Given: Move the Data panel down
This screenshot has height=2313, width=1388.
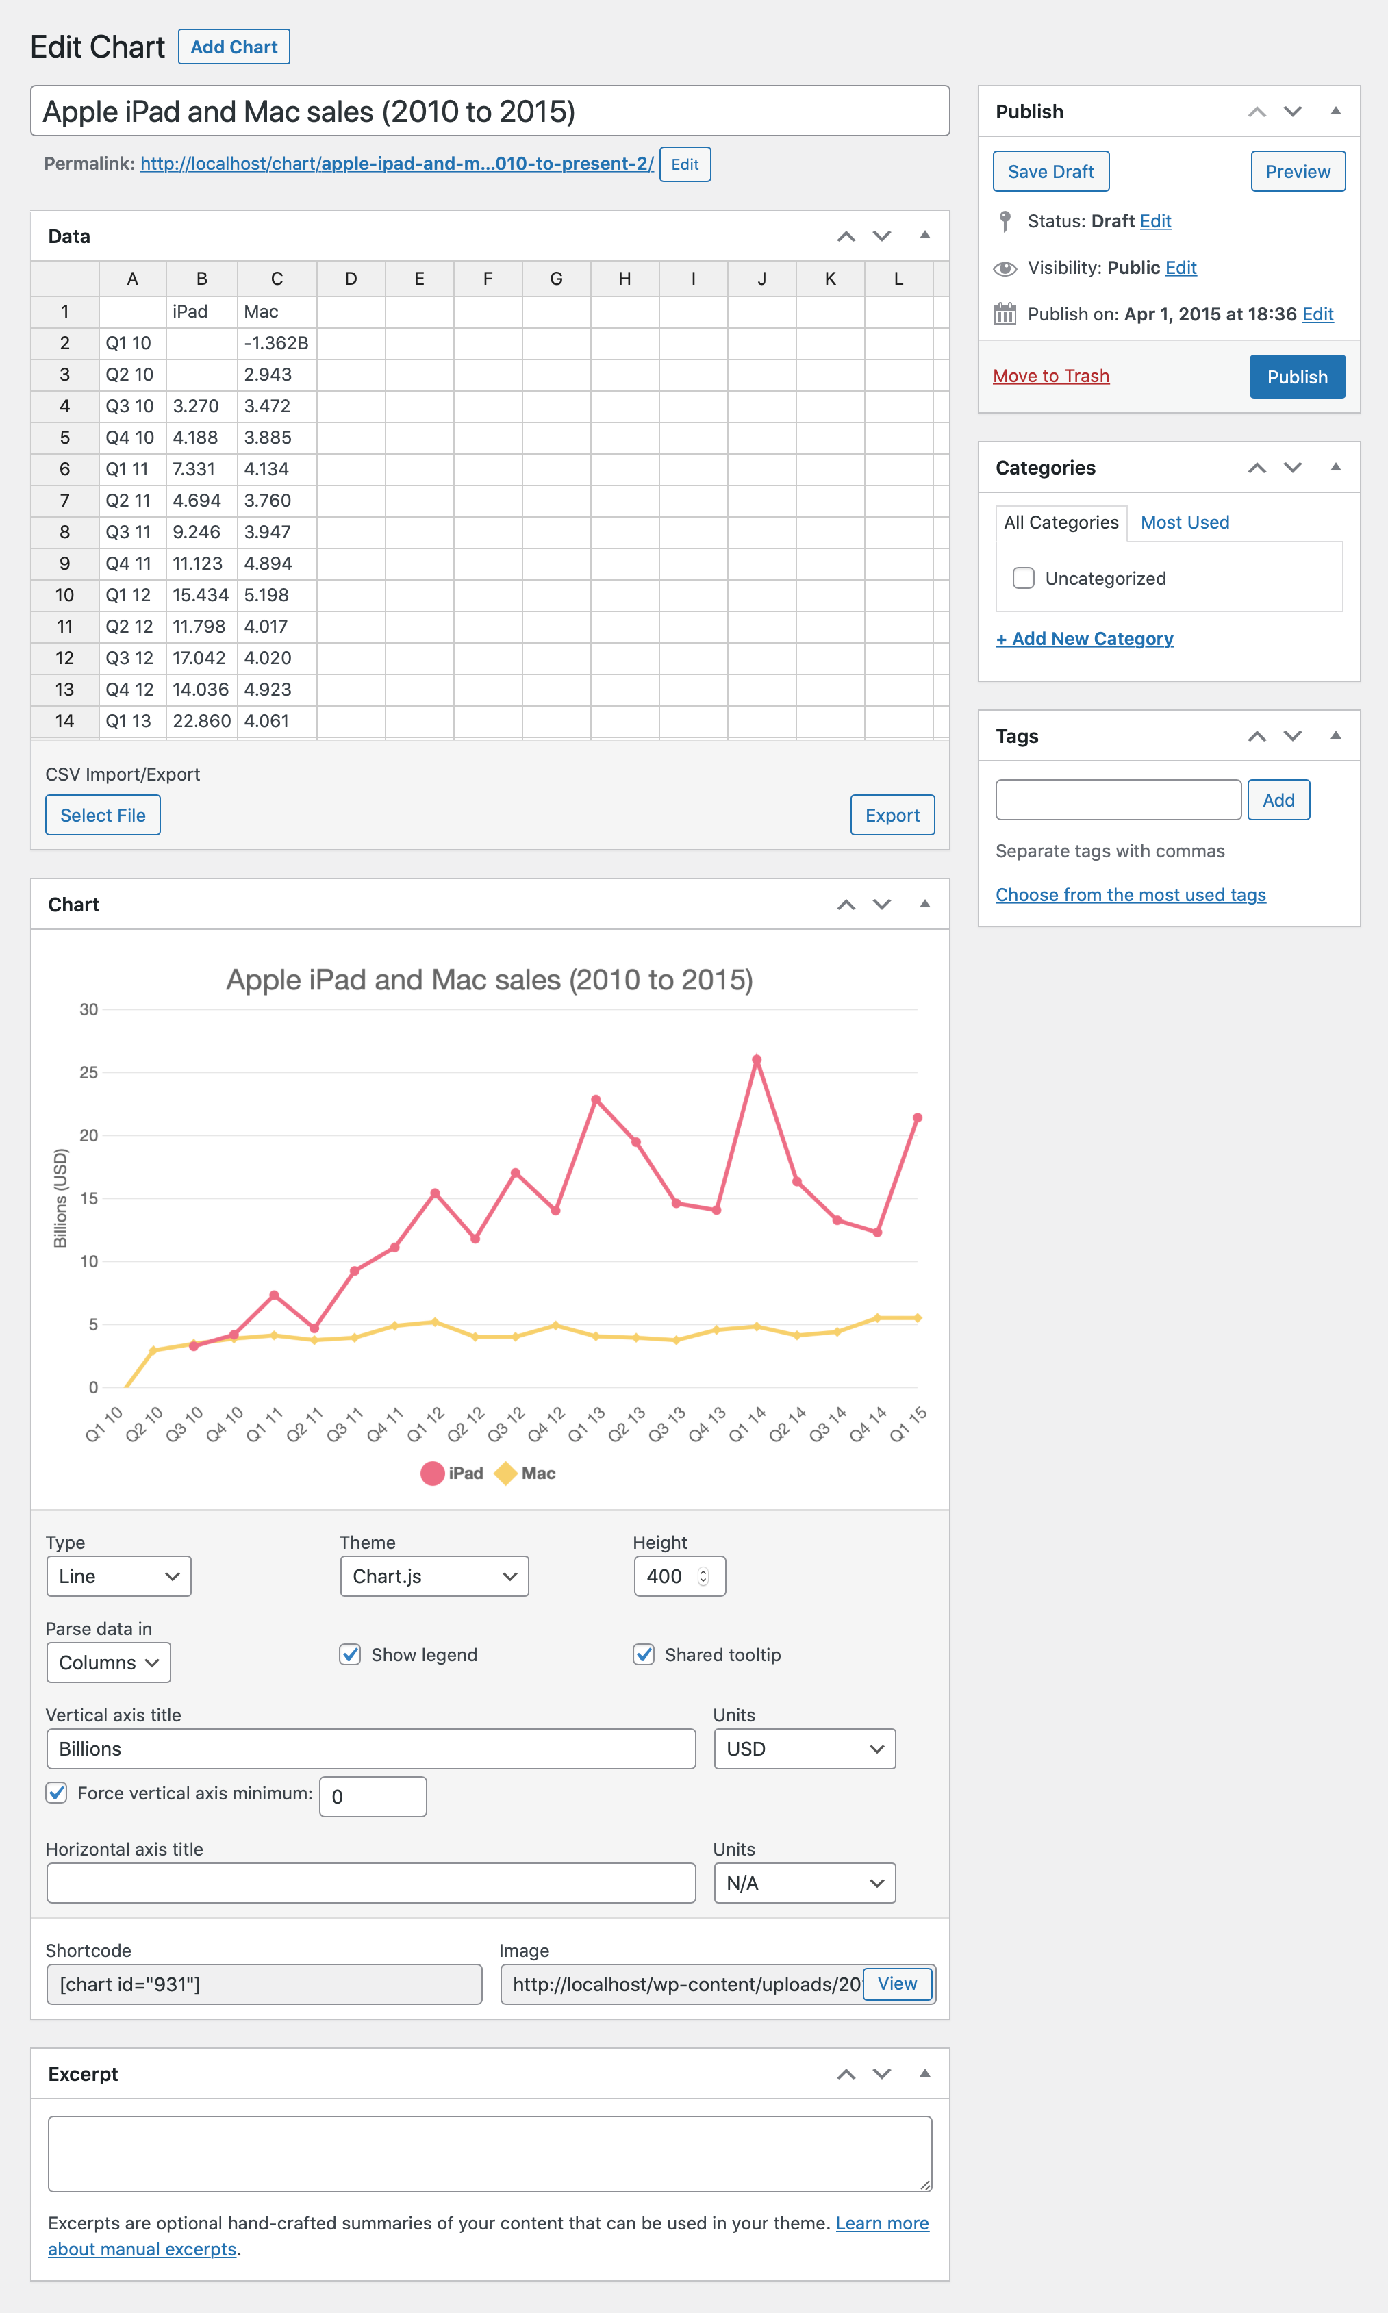Looking at the screenshot, I should pyautogui.click(x=881, y=236).
